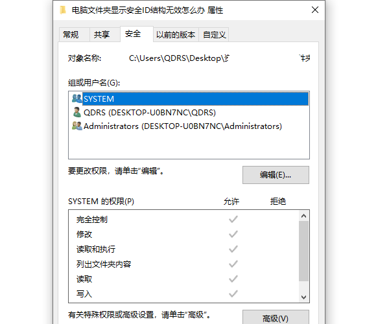Click the SYSTEM group icon
This screenshot has width=389, height=324.
[x=77, y=98]
